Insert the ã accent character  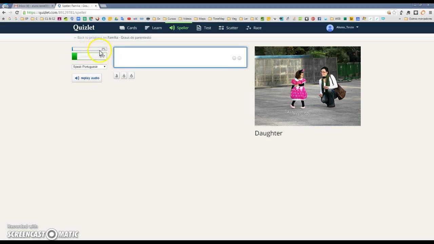point(117,76)
